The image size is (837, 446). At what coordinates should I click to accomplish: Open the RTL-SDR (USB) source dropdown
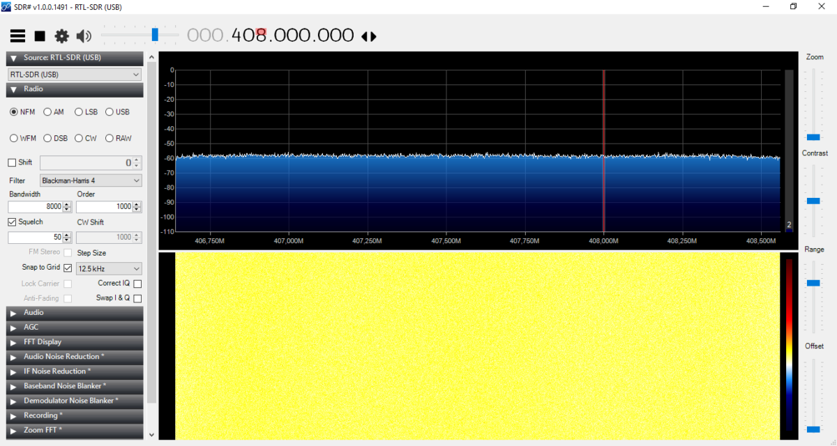click(75, 74)
